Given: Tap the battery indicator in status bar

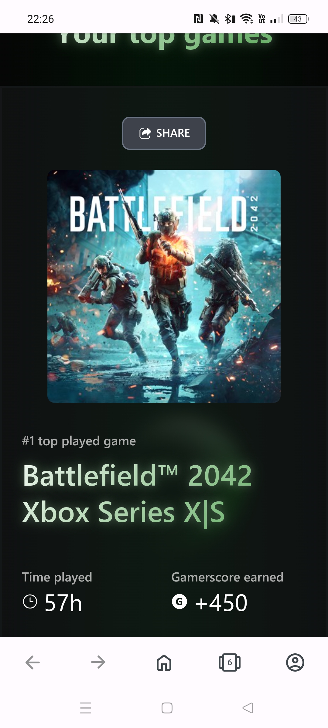Looking at the screenshot, I should pyautogui.click(x=298, y=19).
